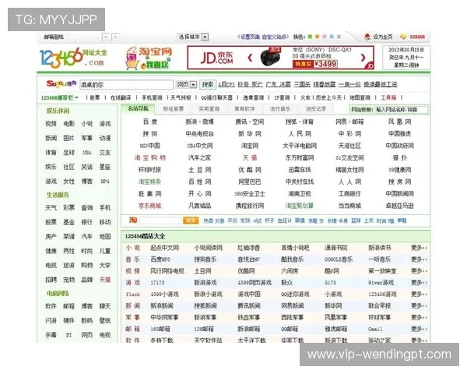Screen dimensions: 467x374
Task: Pick the blue skin color swatch
Action: (x=332, y=37)
